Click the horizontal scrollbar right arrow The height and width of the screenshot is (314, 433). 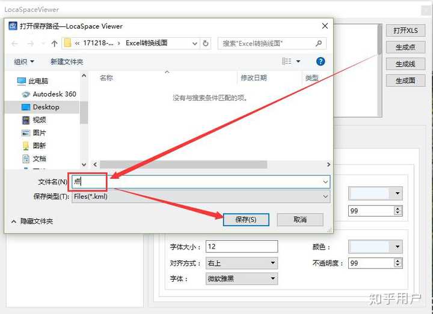click(x=328, y=165)
